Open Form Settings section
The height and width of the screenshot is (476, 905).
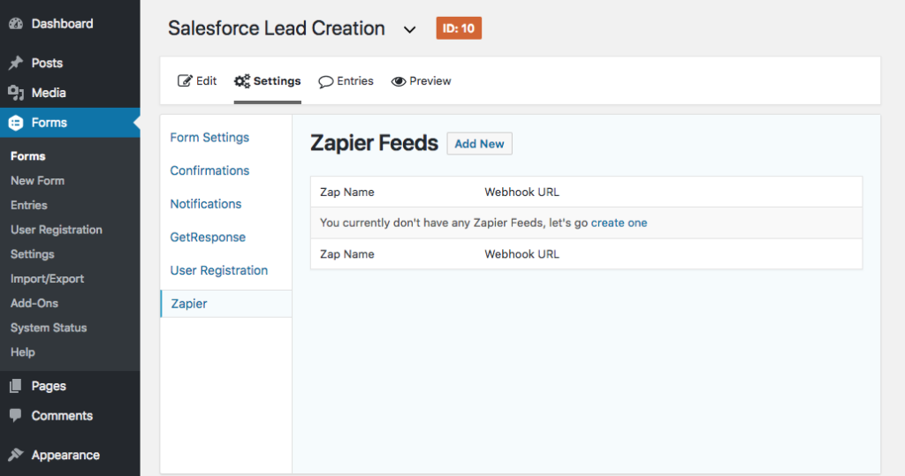[x=209, y=137]
